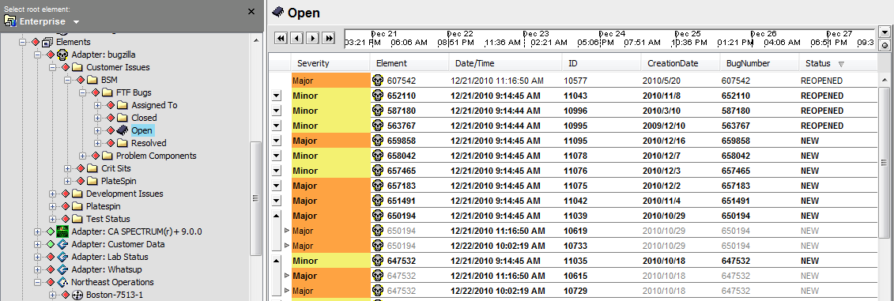894x301 pixels.
Task: Click the CA SPECTRUM adapter icon
Action: coord(62,231)
